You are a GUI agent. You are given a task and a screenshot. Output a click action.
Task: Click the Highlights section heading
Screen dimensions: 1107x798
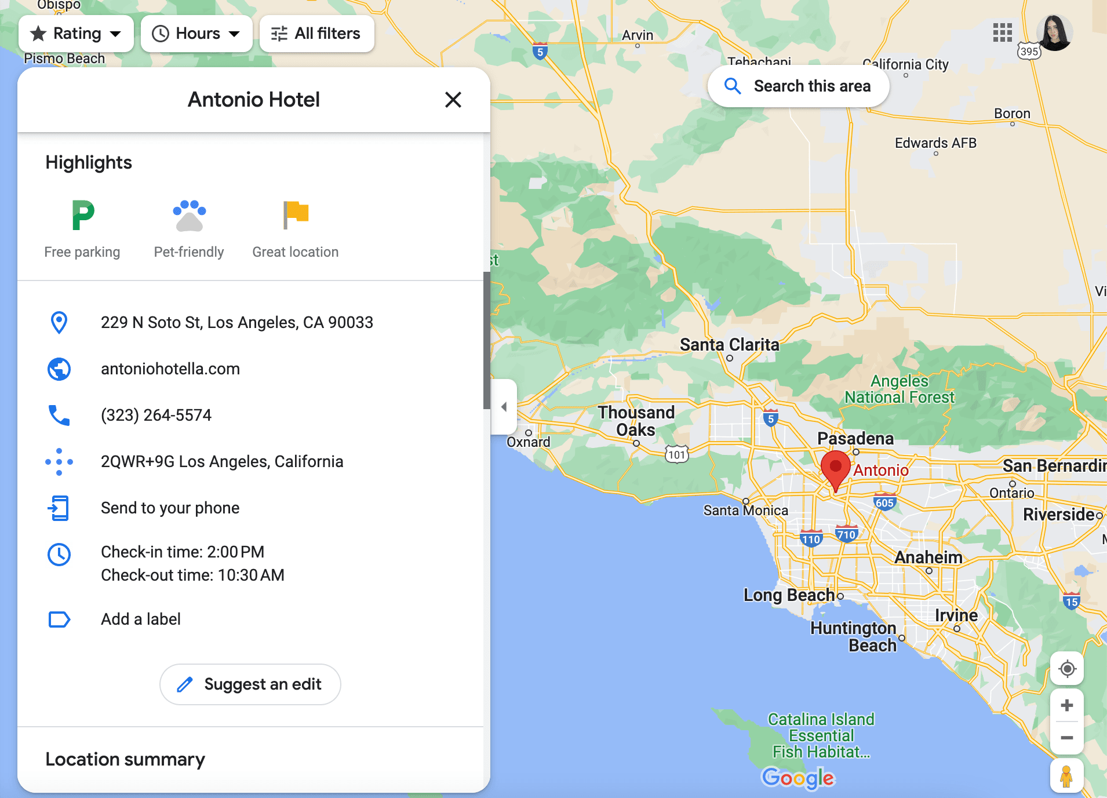pos(89,163)
